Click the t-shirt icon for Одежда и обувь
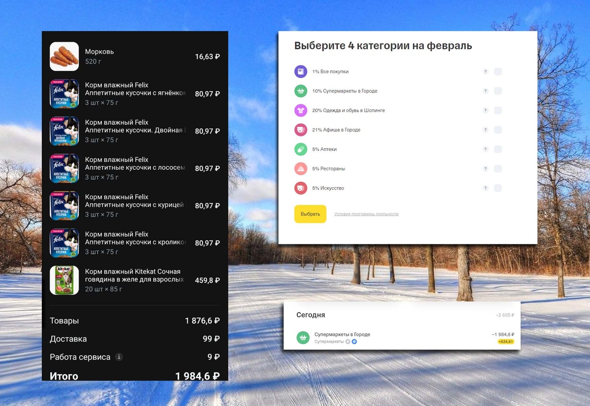Viewport: 590px width, 406px height. click(300, 110)
